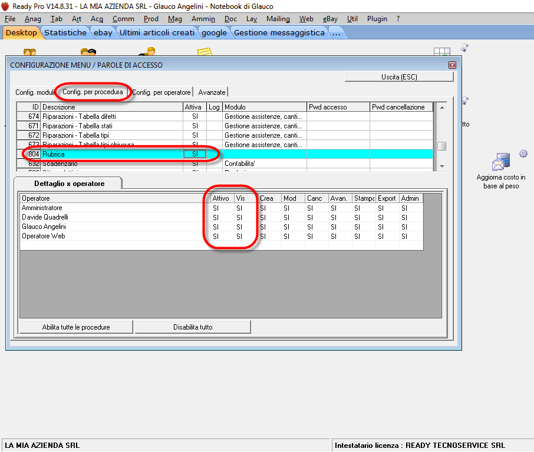Click the Uscita (ESC) button

(399, 77)
